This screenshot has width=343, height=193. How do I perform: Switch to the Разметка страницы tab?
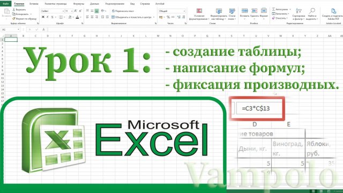pyautogui.click(x=56, y=4)
